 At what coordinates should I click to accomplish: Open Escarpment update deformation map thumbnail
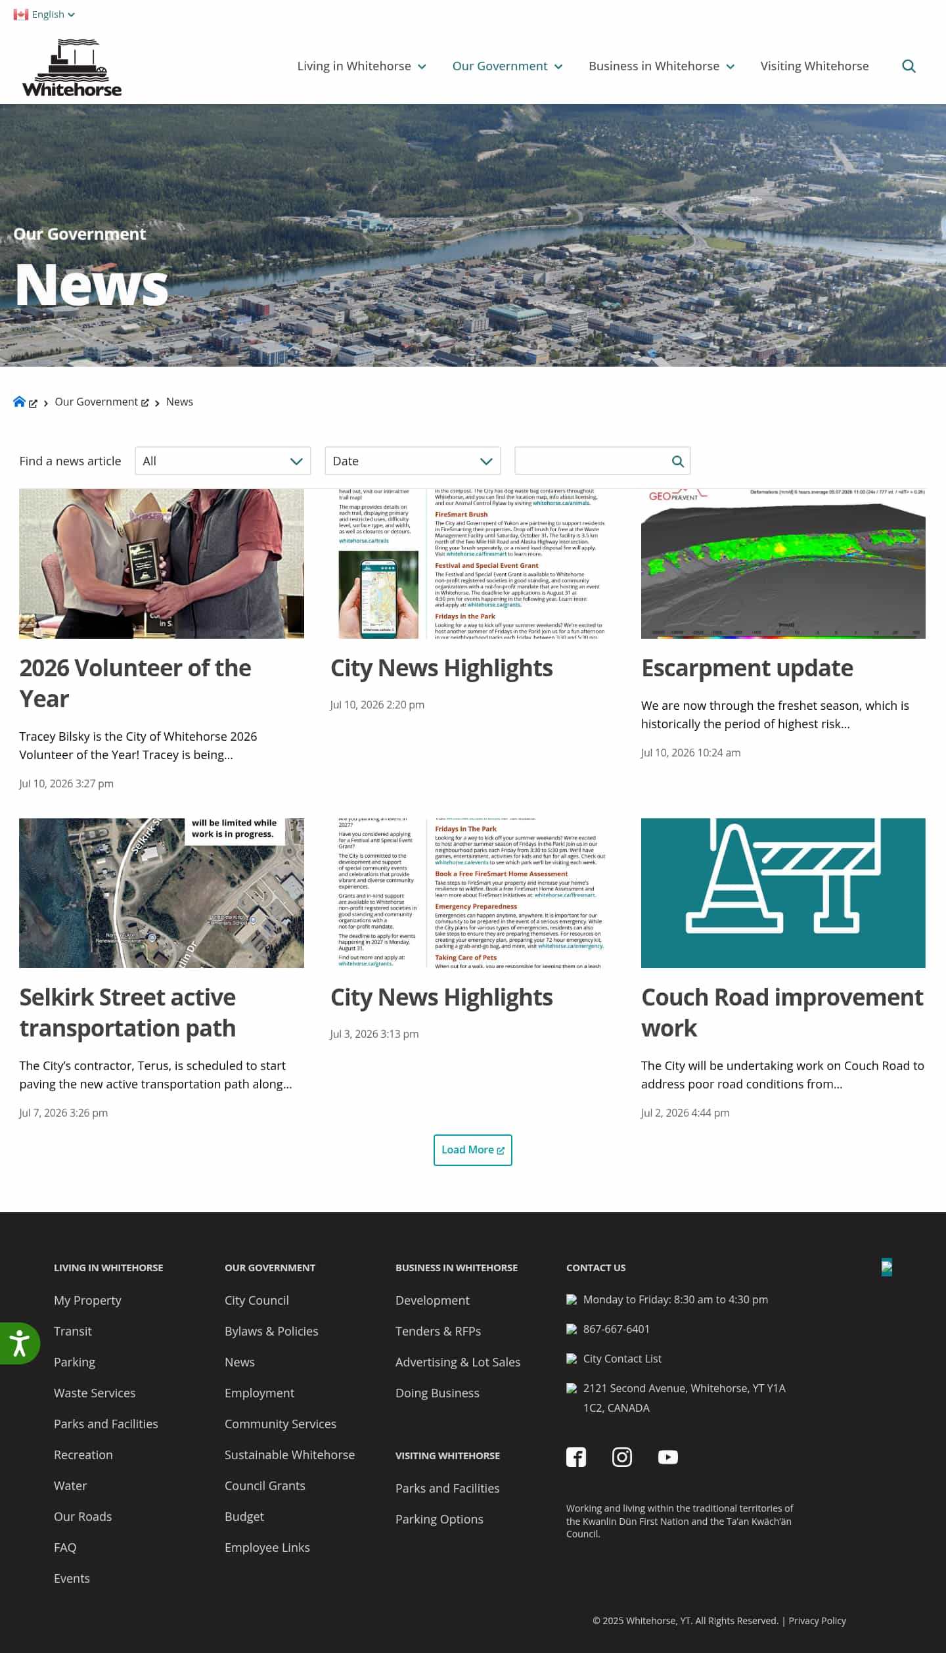[783, 563]
